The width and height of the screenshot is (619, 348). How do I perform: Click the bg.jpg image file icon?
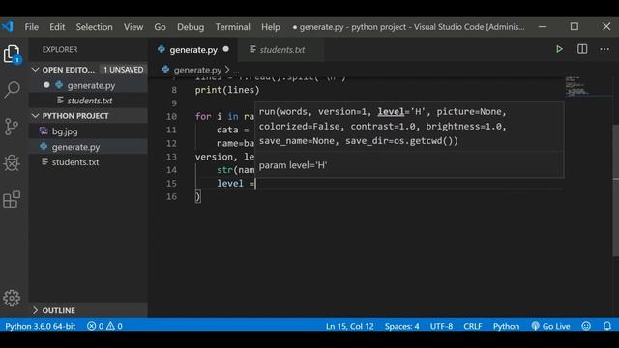point(44,131)
